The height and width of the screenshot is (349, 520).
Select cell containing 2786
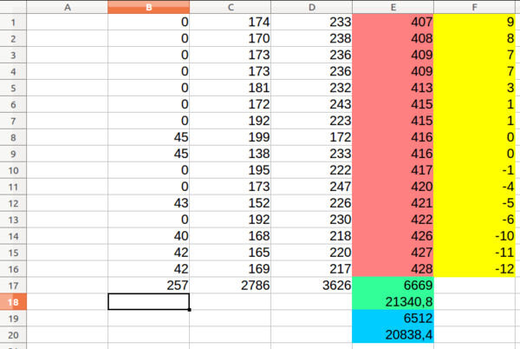point(231,286)
